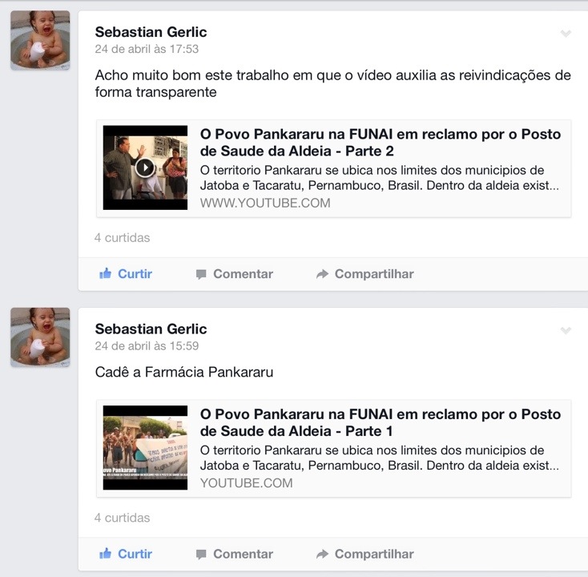This screenshot has width=588, height=577.
Task: Open Sebastian Gerlic profile from first post
Action: (x=151, y=32)
